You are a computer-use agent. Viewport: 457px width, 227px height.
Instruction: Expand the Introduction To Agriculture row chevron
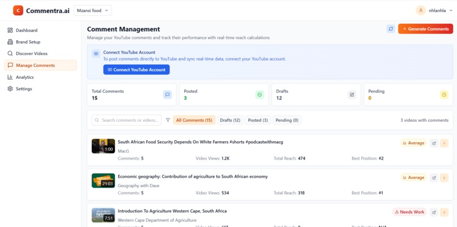click(x=444, y=212)
